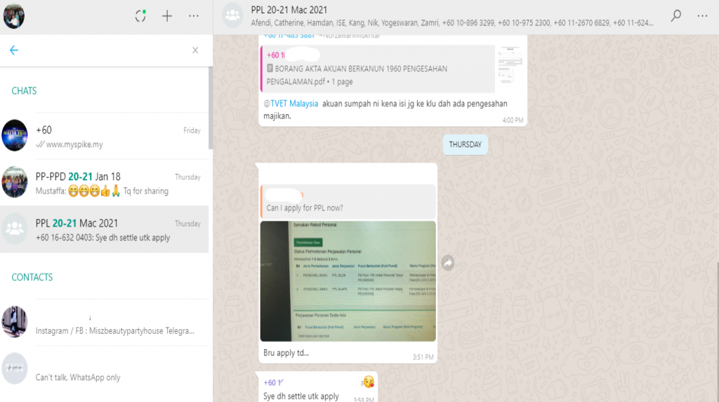Open avatar of 'Can't talk' contact
This screenshot has width=719, height=402.
click(x=15, y=368)
